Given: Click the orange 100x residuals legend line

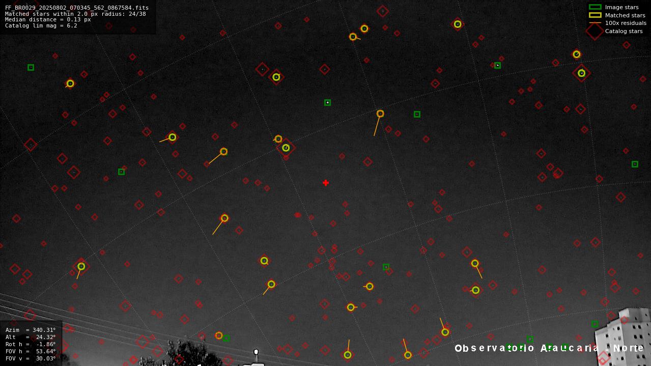Looking at the screenshot, I should [595, 23].
